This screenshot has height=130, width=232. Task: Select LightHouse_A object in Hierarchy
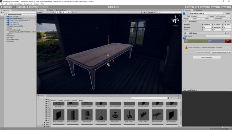[16, 26]
